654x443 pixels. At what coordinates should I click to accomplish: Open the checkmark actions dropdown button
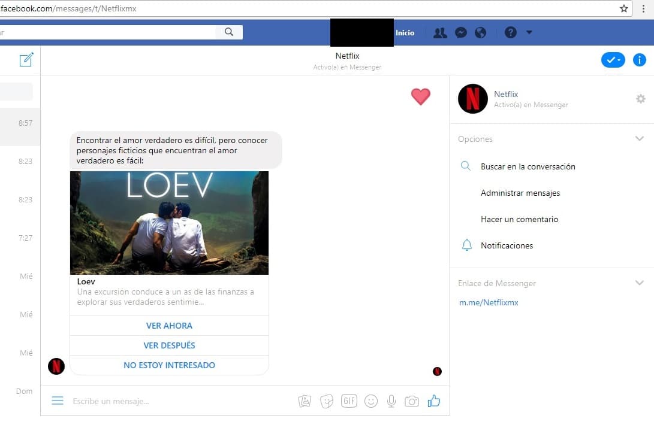pyautogui.click(x=613, y=60)
